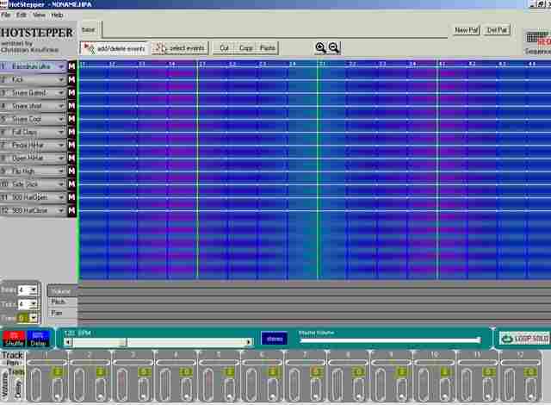
Task: Click the green transpose box on mixer track 5
Action: (229, 372)
